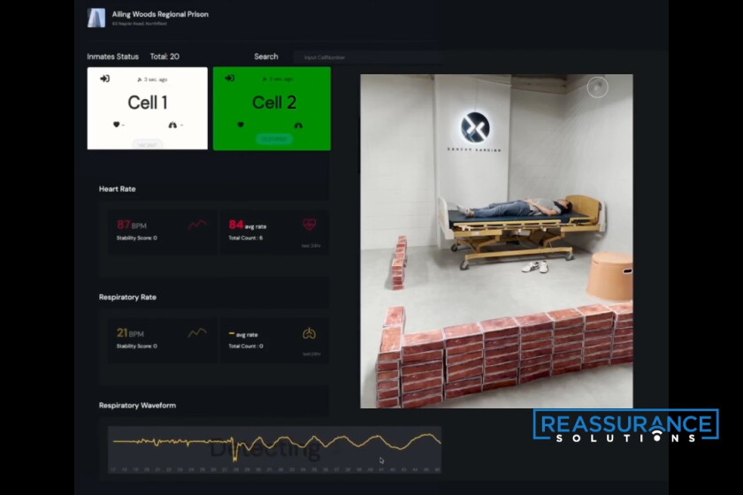Click the heart icon in Cell 1 card
This screenshot has height=495, width=743.
[x=116, y=125]
